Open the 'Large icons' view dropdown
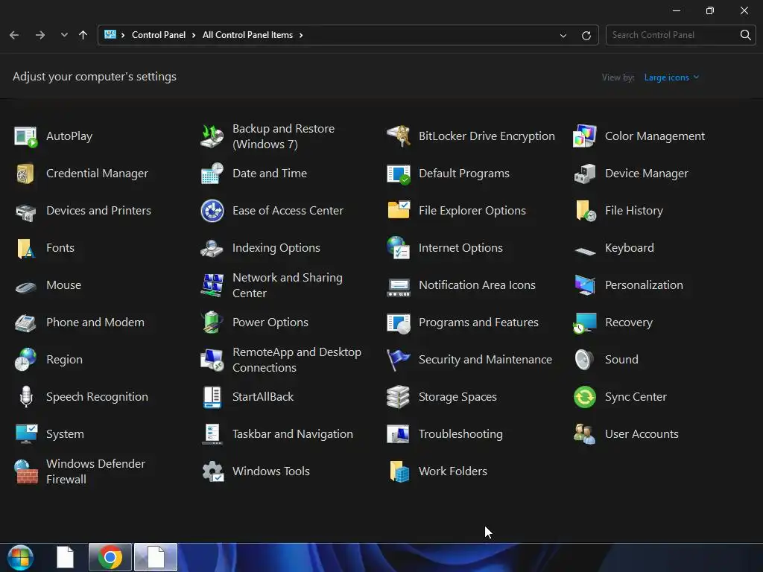This screenshot has height=572, width=763. click(671, 77)
